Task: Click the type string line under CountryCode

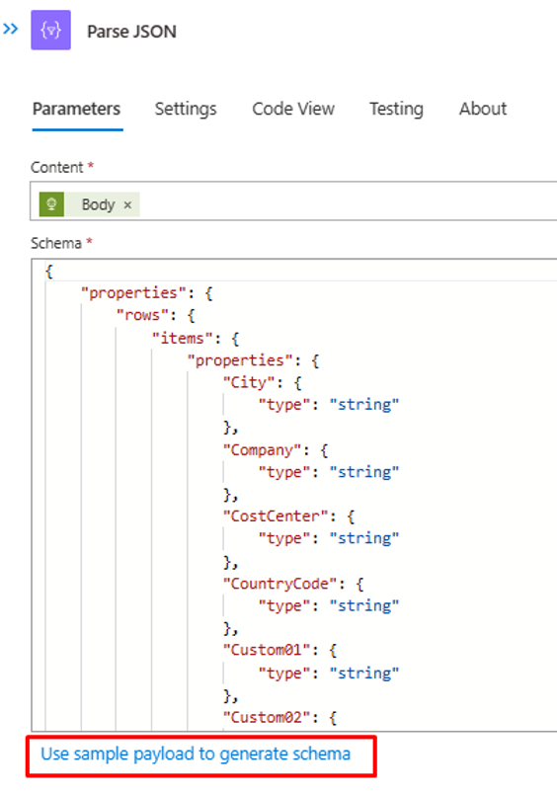Action: pos(329,605)
